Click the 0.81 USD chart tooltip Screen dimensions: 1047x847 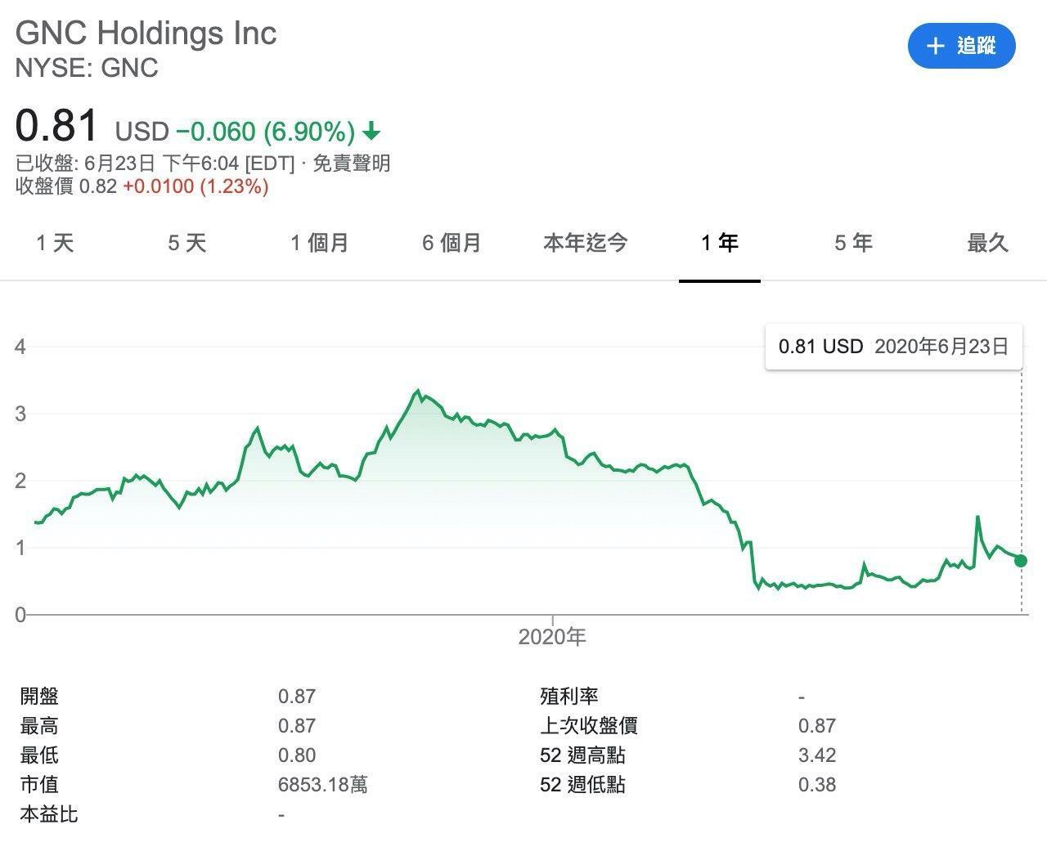(x=893, y=347)
